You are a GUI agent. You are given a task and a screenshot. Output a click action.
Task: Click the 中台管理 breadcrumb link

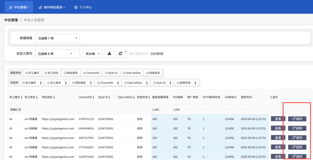click(x=11, y=20)
